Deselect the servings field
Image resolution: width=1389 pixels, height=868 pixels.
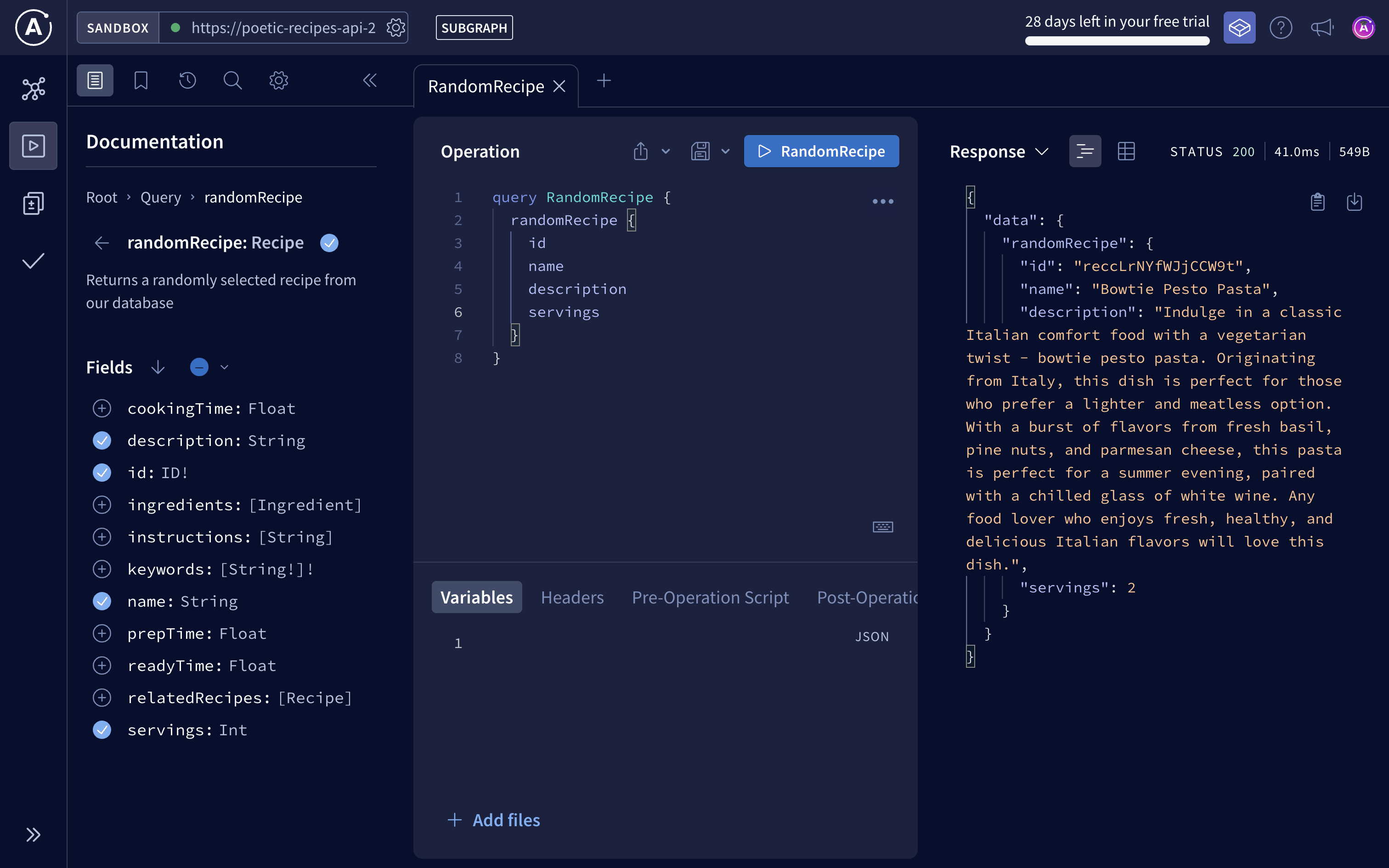(102, 730)
